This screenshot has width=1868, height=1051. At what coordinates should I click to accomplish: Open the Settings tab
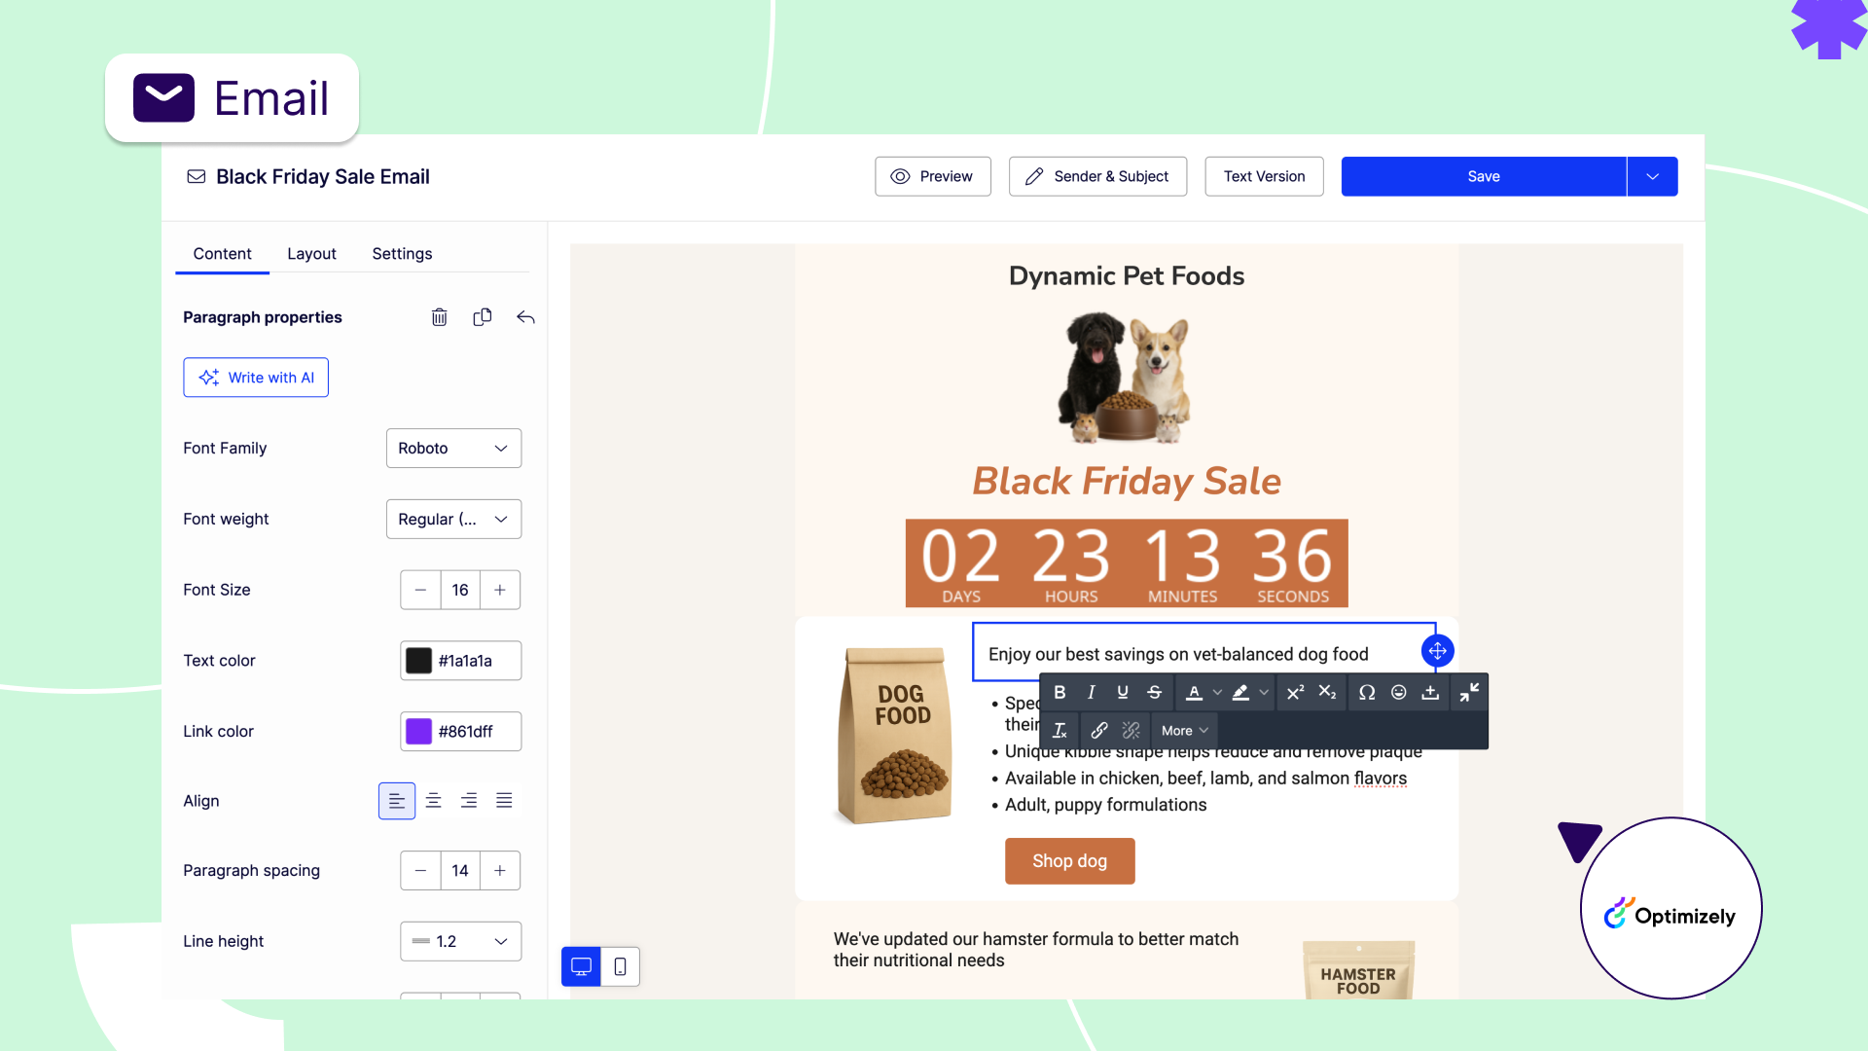tap(402, 253)
